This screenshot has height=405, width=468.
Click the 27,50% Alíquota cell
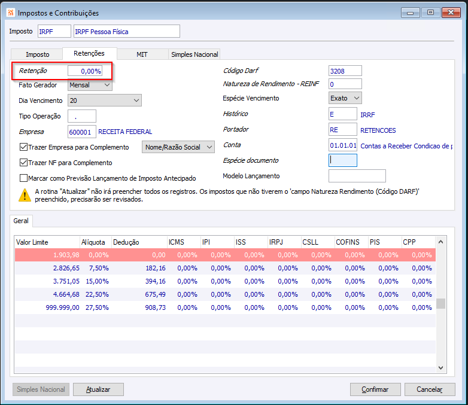point(96,307)
